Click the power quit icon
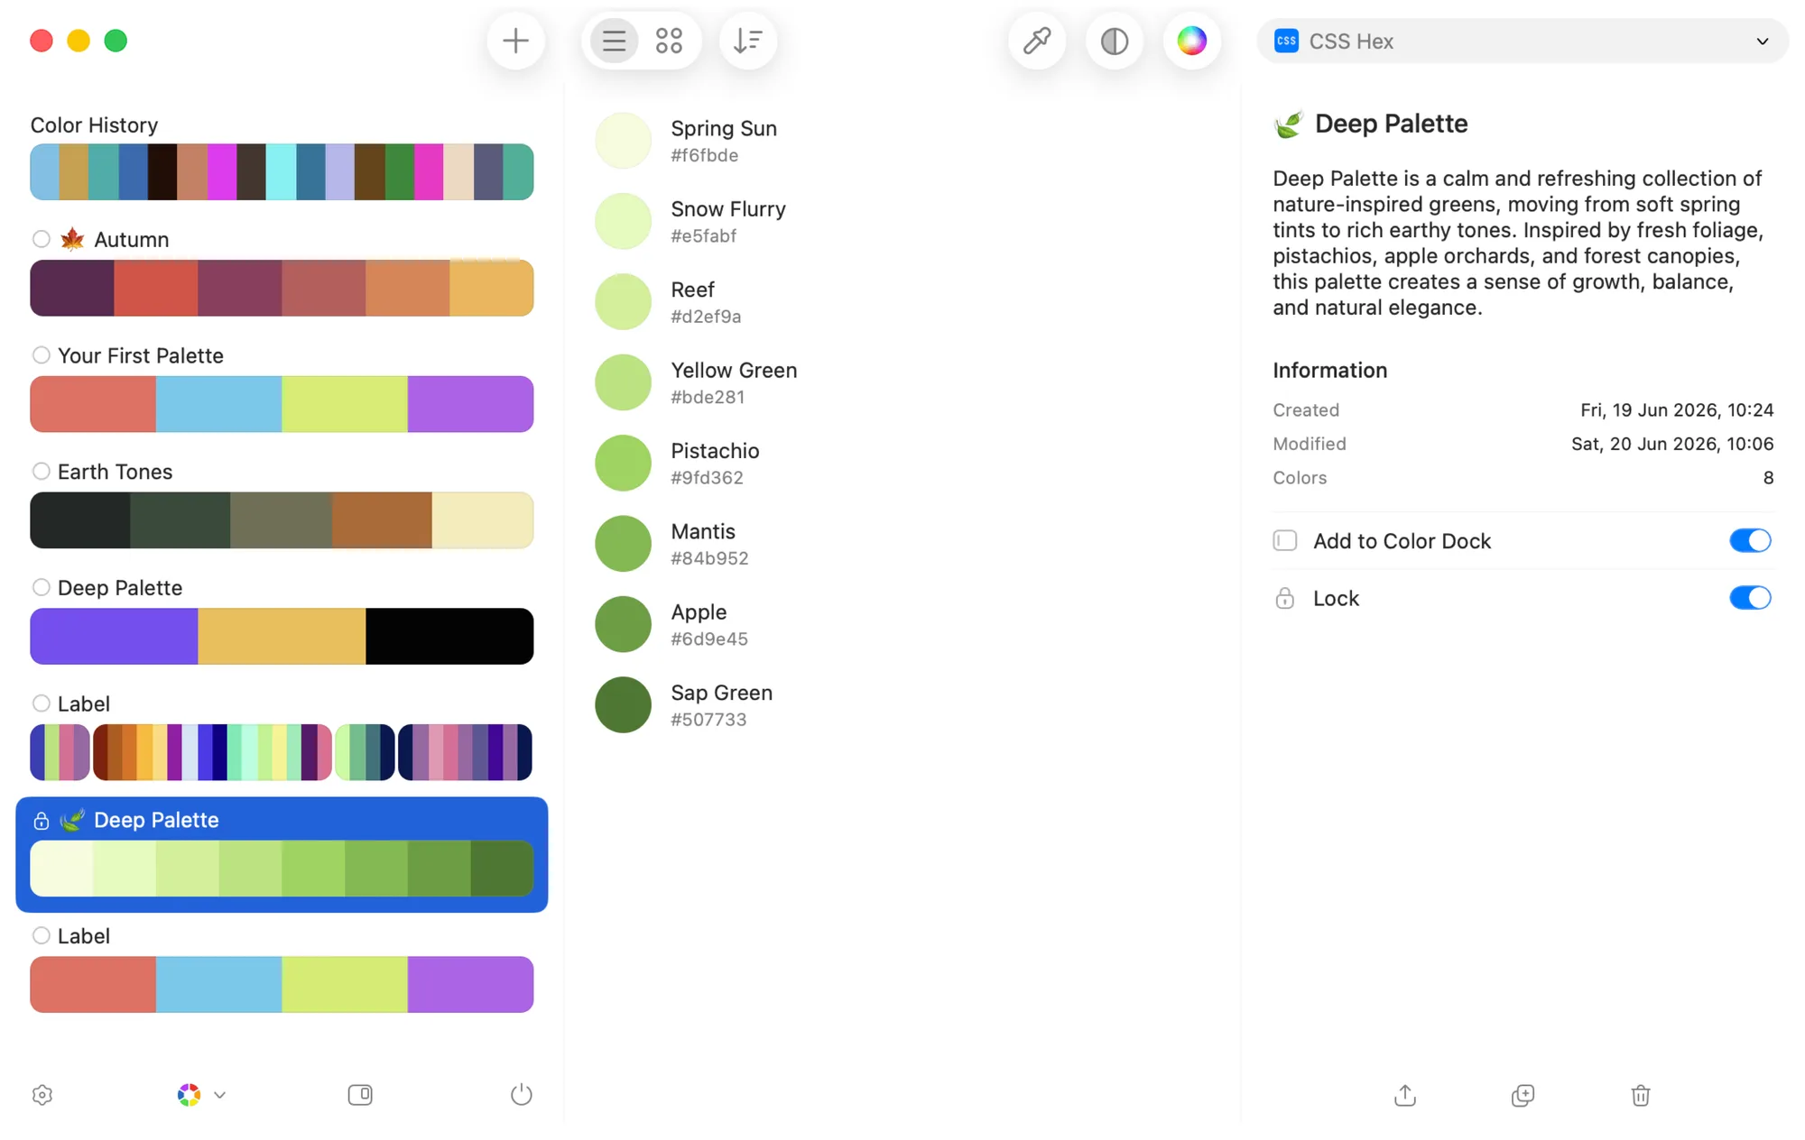The width and height of the screenshot is (1805, 1140). 522,1095
